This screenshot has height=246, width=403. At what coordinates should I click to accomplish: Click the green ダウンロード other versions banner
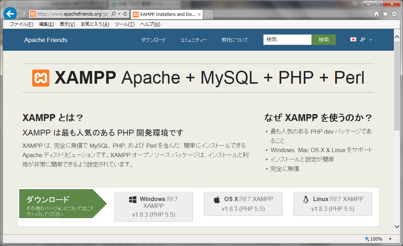pos(63,204)
